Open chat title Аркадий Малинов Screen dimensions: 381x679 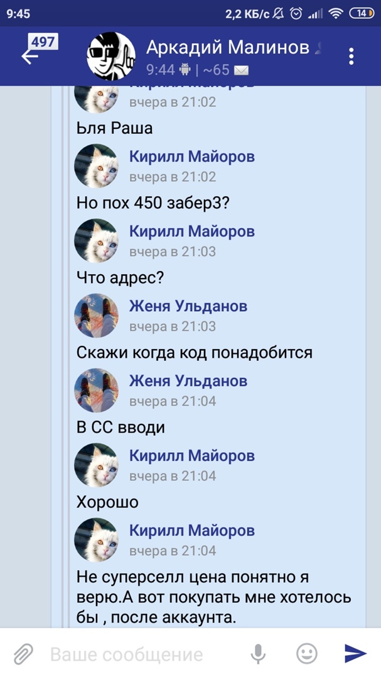227,47
